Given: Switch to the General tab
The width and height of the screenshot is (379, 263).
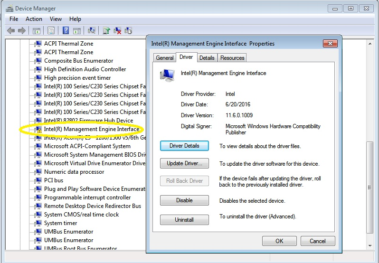Looking at the screenshot, I should pos(165,58).
